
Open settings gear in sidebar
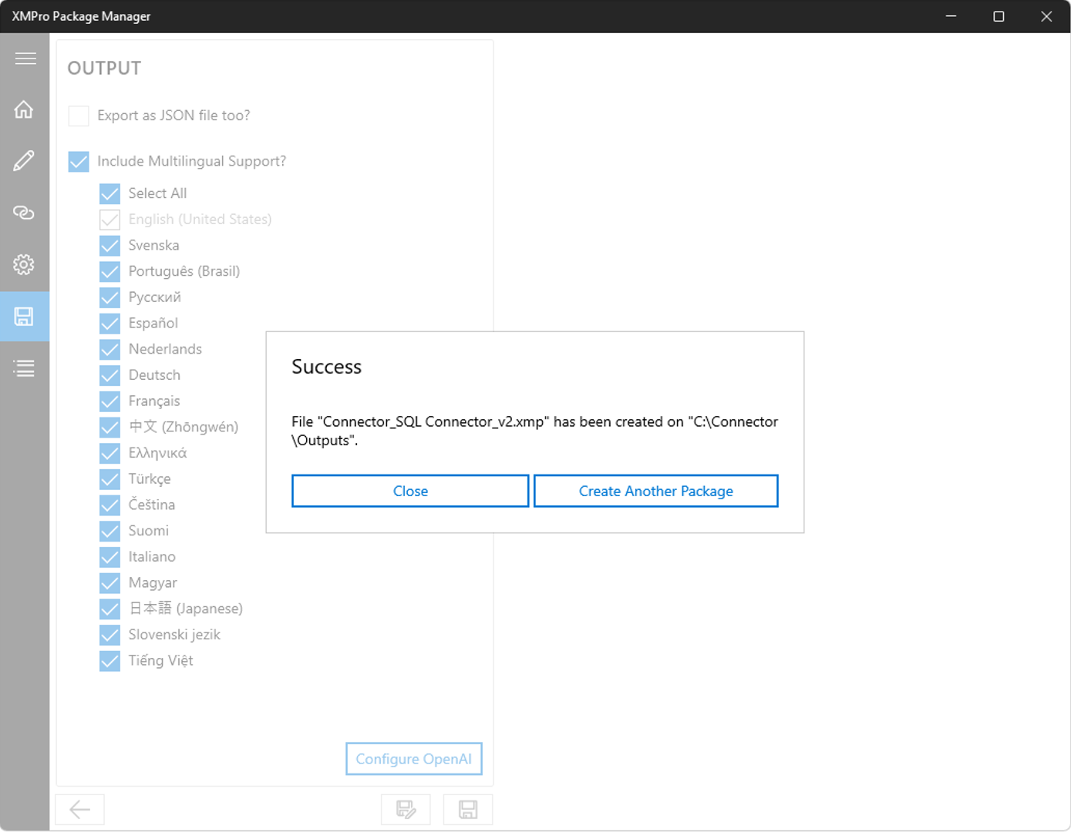(24, 265)
